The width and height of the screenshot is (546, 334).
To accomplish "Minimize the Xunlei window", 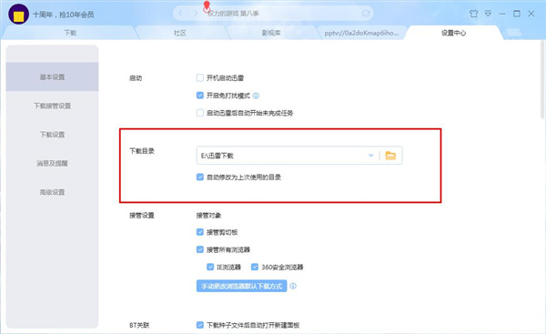I will tap(502, 14).
